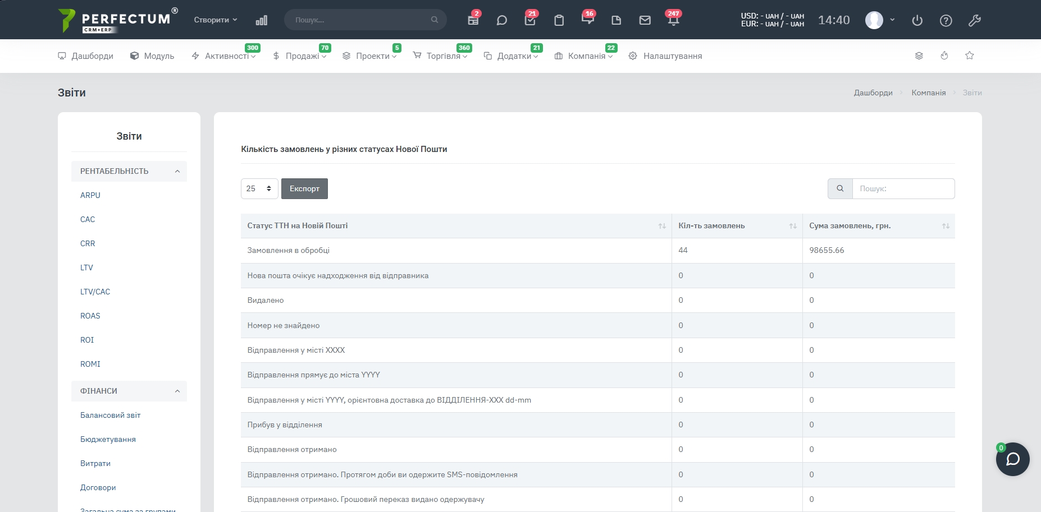Collapse the РЕНТАБЕЛЬНІСТЬ section

[x=129, y=171]
